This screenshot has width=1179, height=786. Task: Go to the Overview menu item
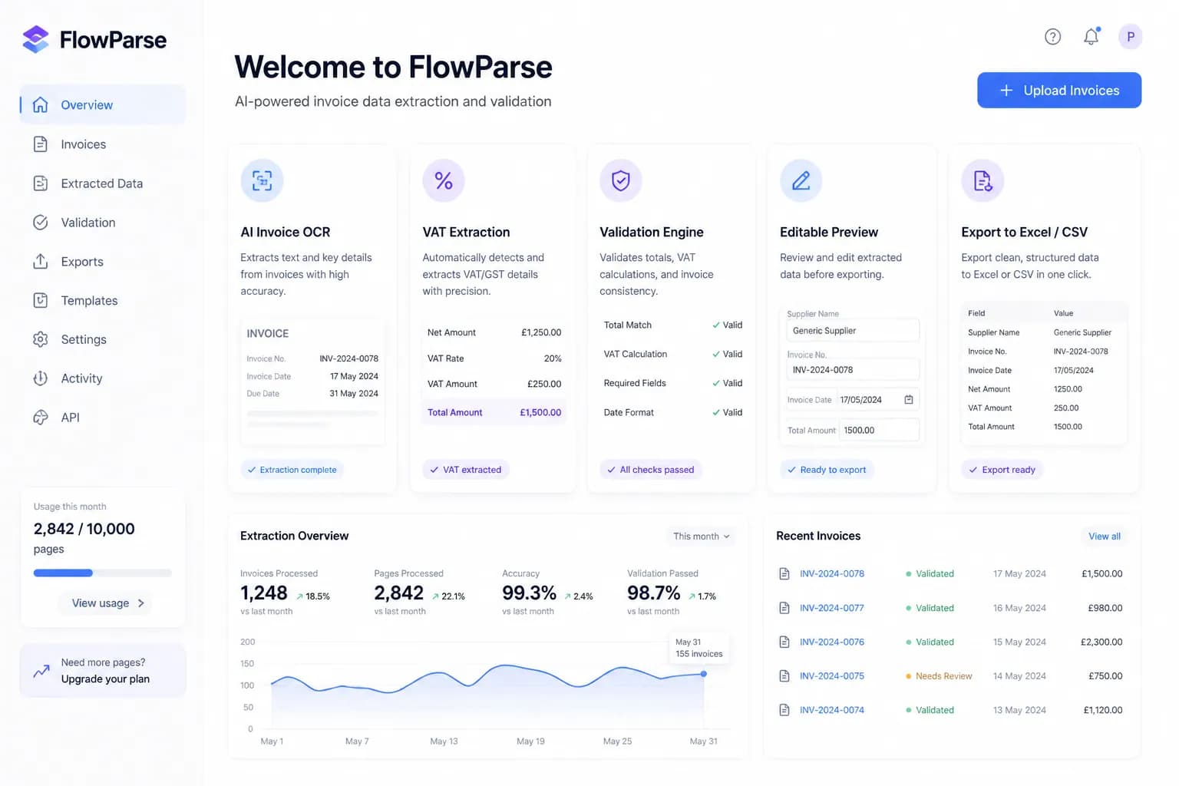(102, 105)
